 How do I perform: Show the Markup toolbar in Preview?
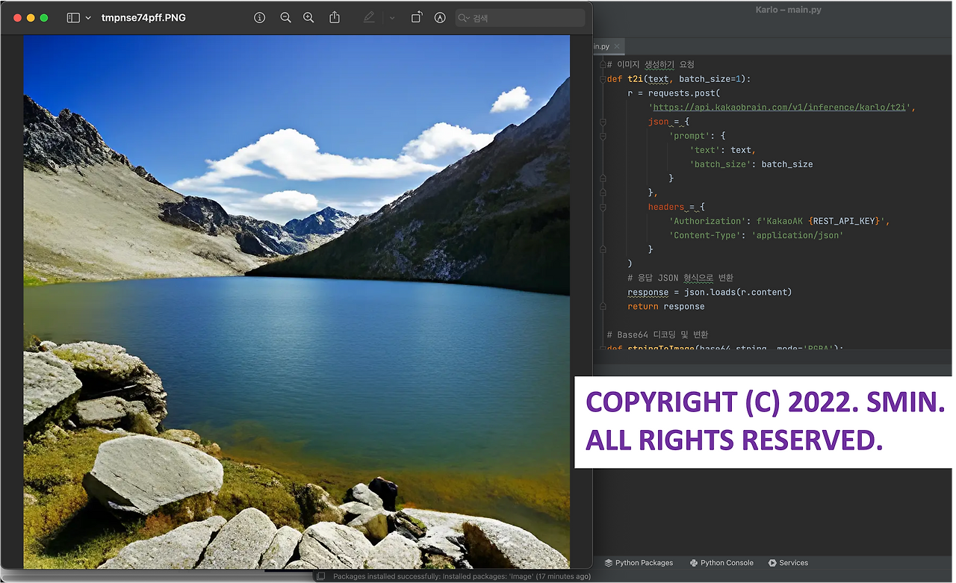pos(440,17)
